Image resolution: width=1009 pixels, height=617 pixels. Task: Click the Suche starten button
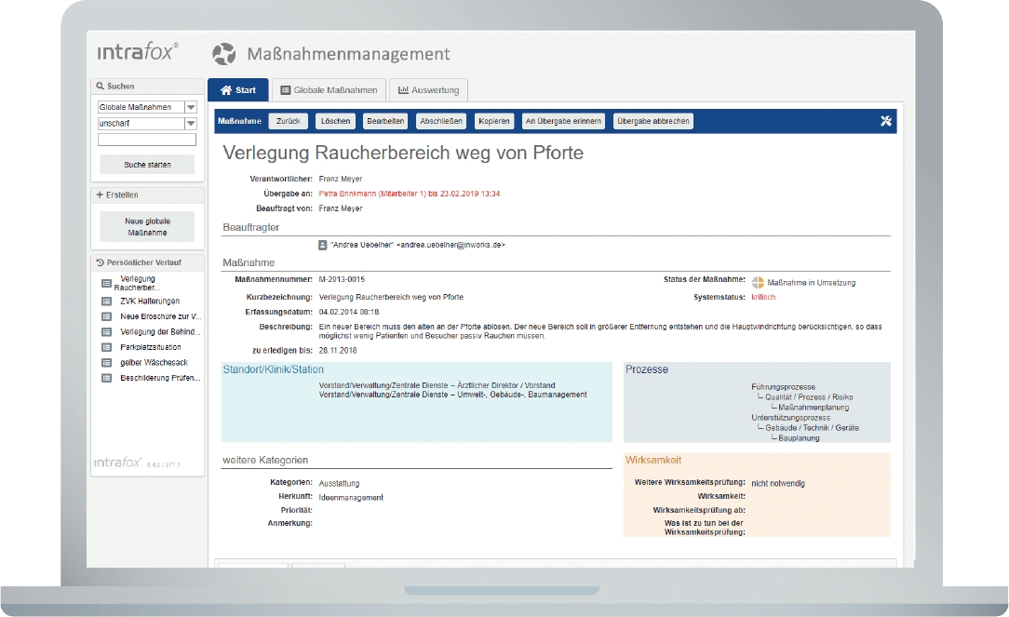147,165
